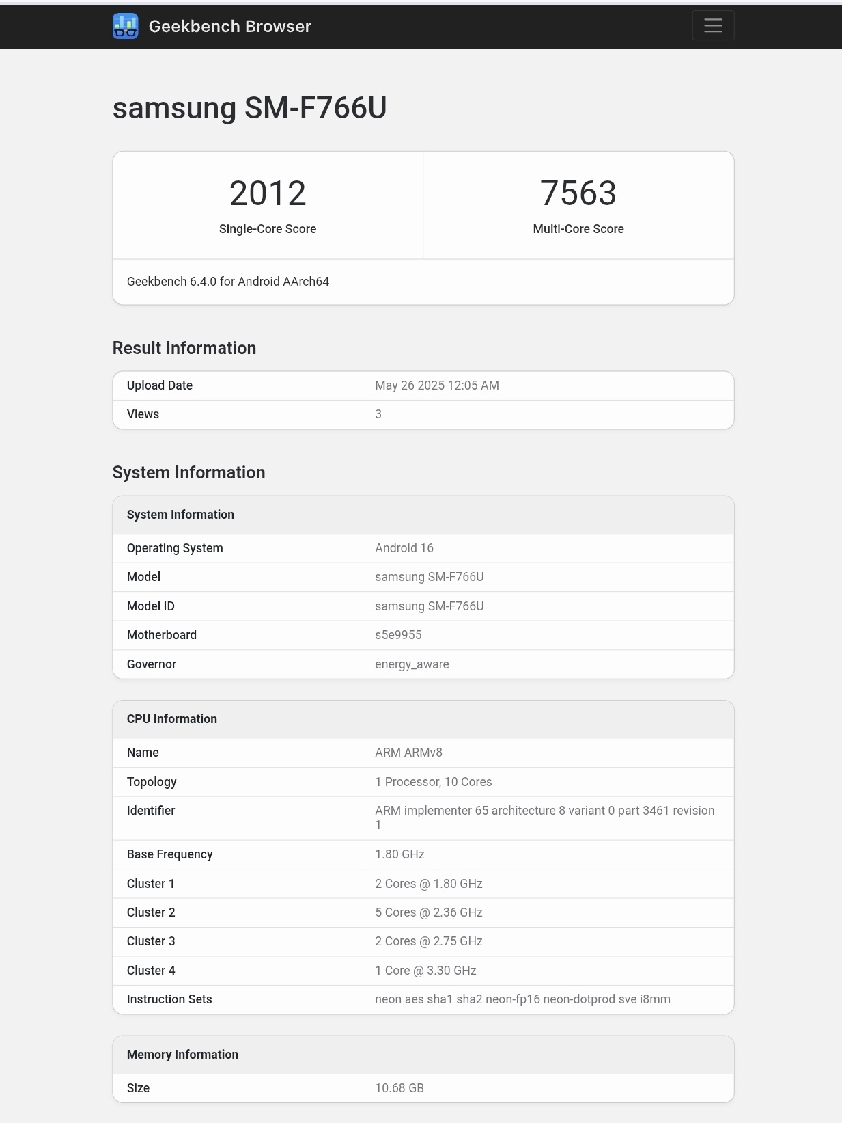Select the Cluster 4 frequency row
842x1123 pixels.
(x=423, y=970)
